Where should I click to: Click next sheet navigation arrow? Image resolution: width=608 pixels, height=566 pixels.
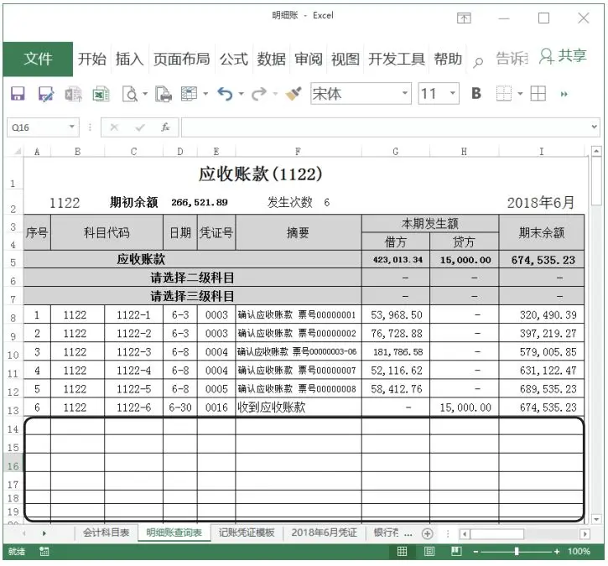[x=44, y=533]
